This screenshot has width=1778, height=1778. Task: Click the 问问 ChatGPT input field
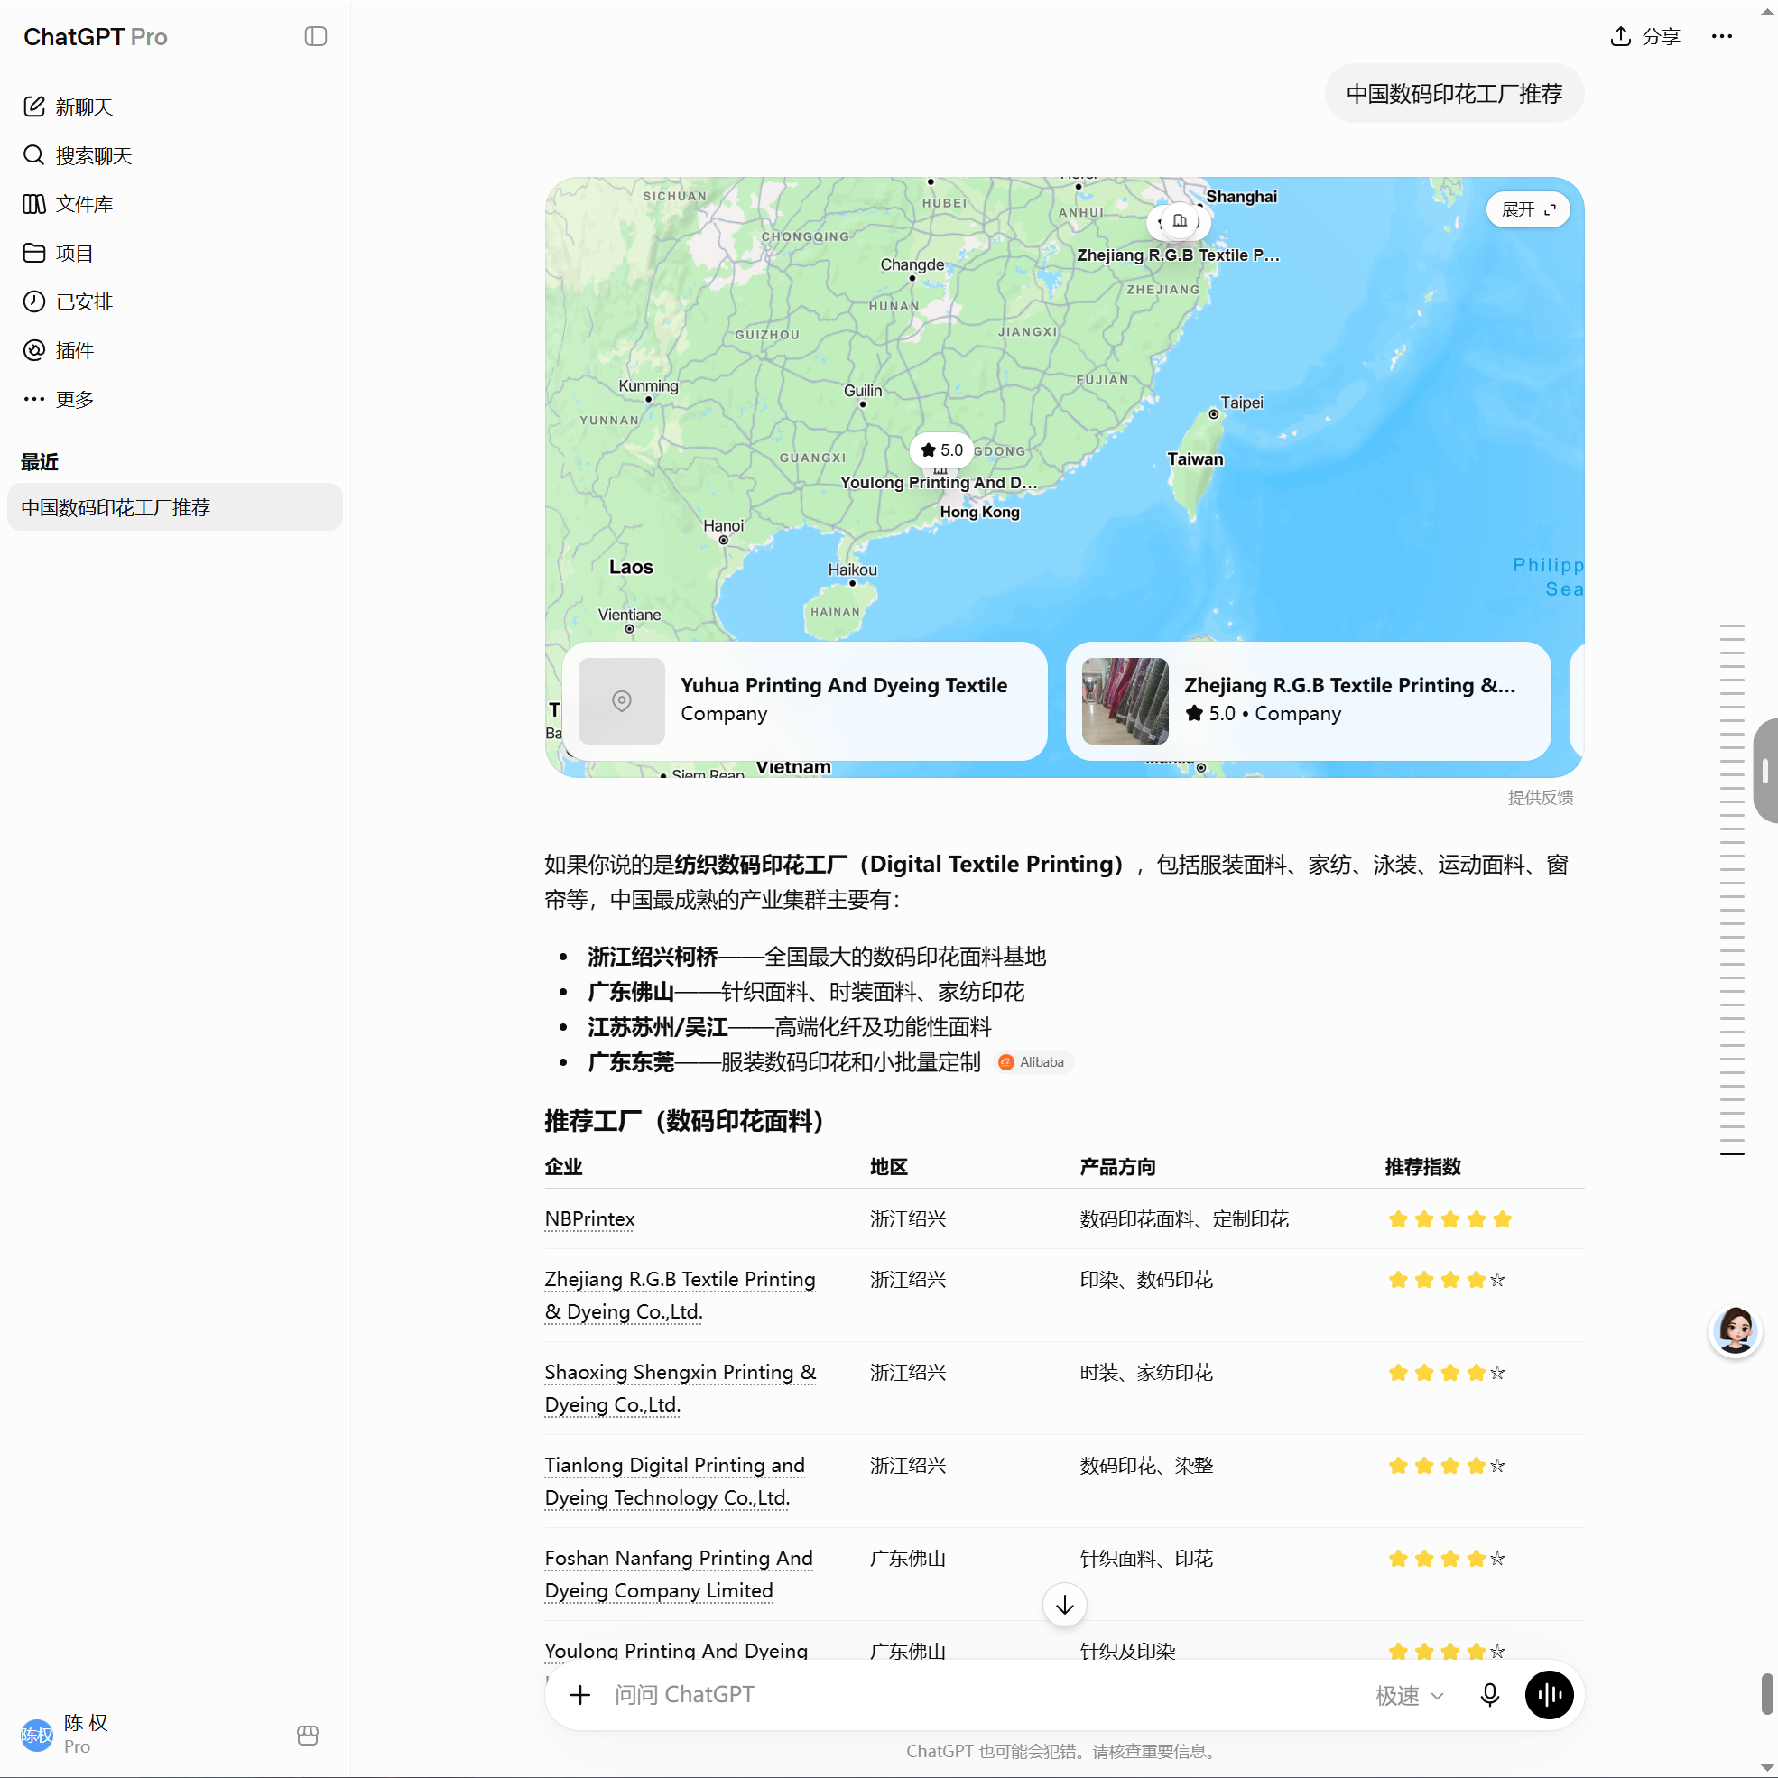[x=985, y=1694]
